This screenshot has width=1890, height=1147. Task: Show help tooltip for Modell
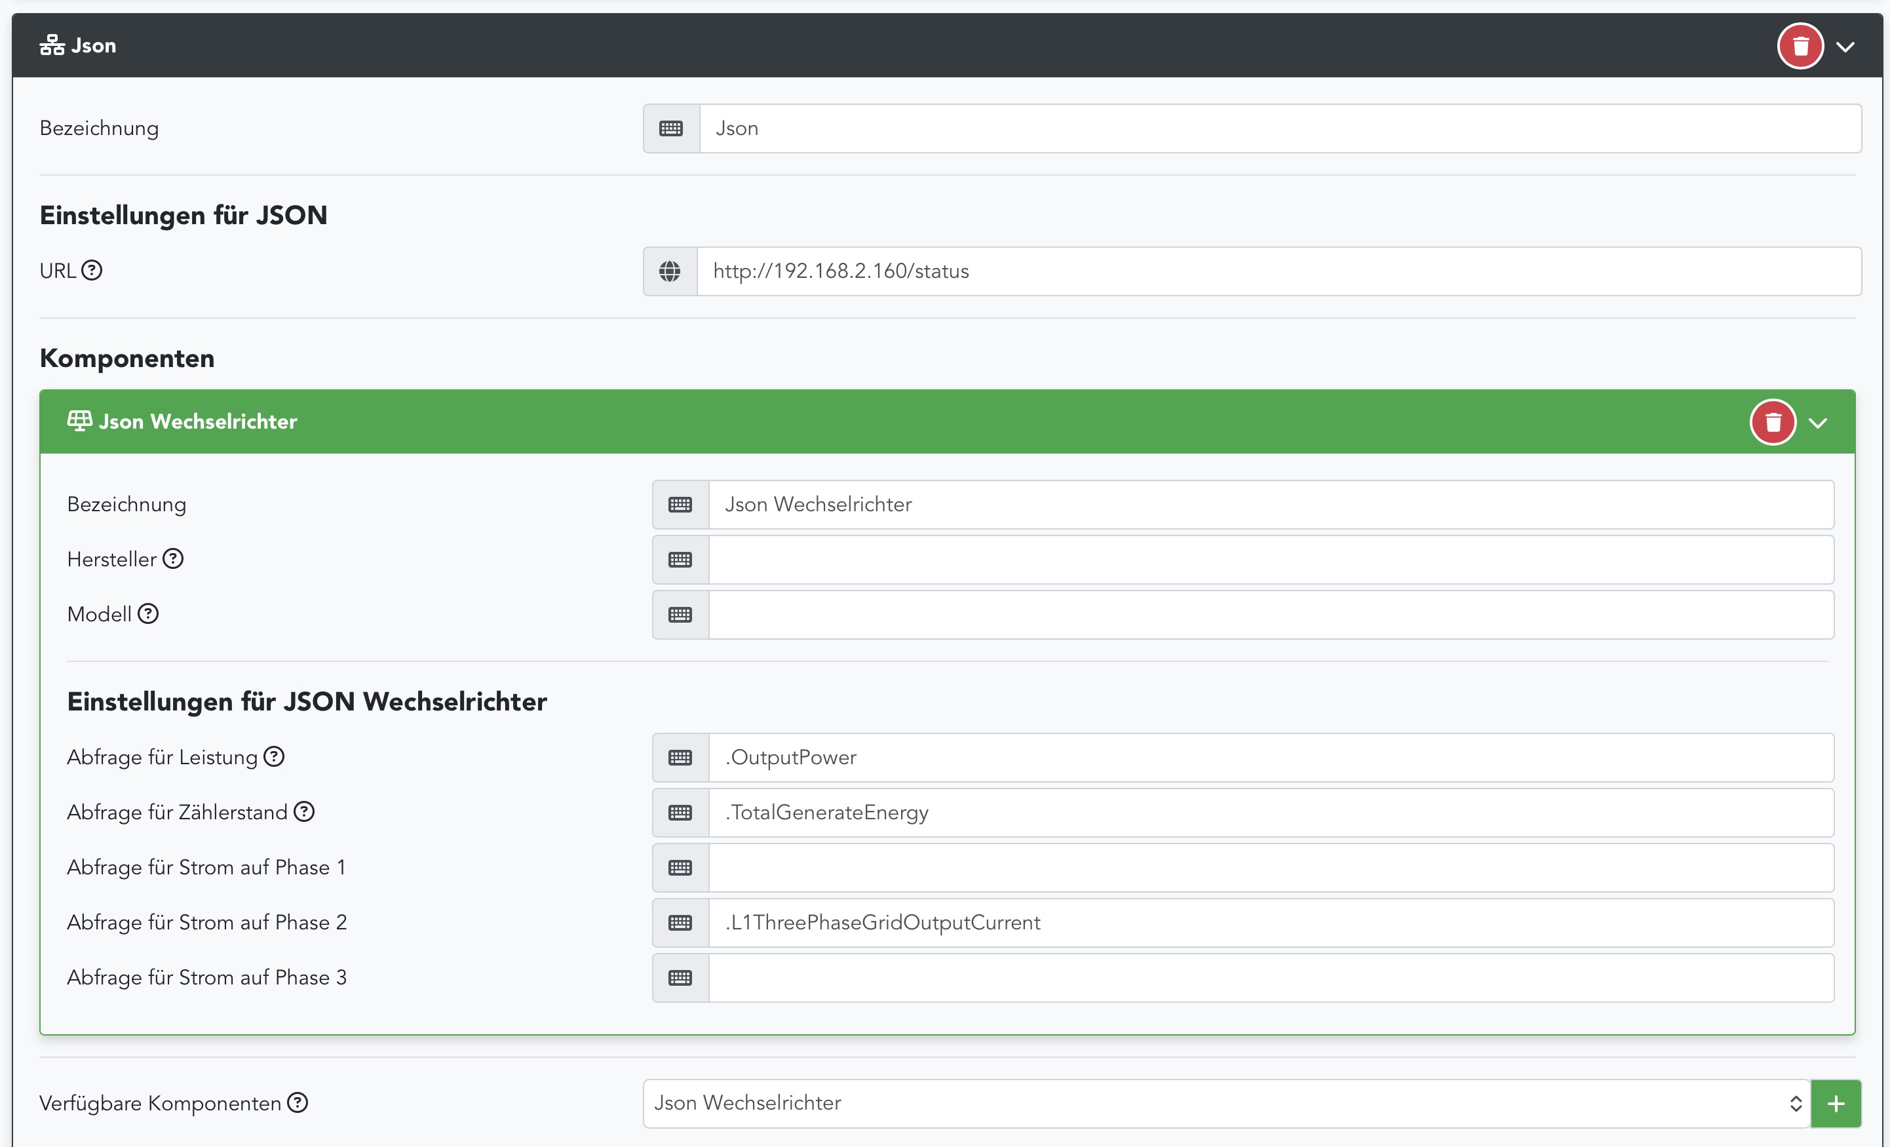(x=148, y=613)
